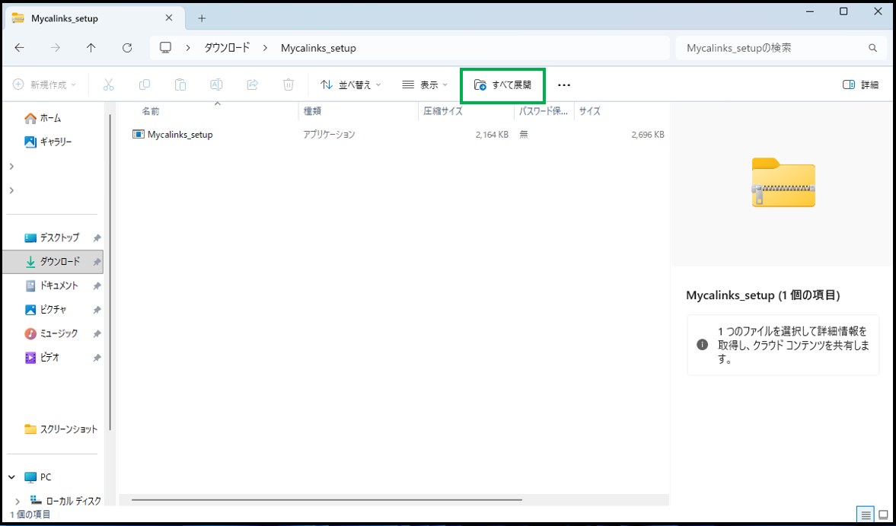Collapse the PC tree node
896x526 pixels.
pyautogui.click(x=12, y=477)
